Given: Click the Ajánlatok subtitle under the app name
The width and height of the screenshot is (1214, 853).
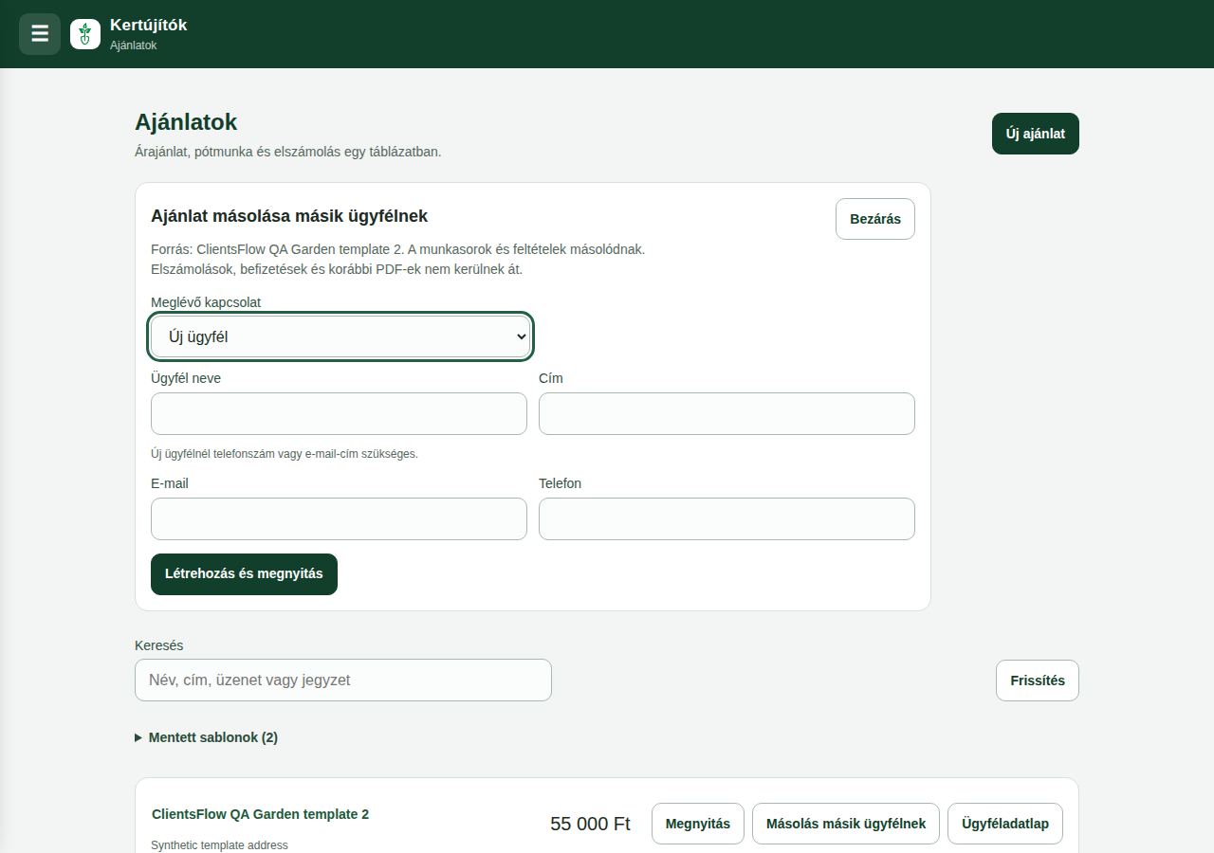Looking at the screenshot, I should (x=134, y=45).
